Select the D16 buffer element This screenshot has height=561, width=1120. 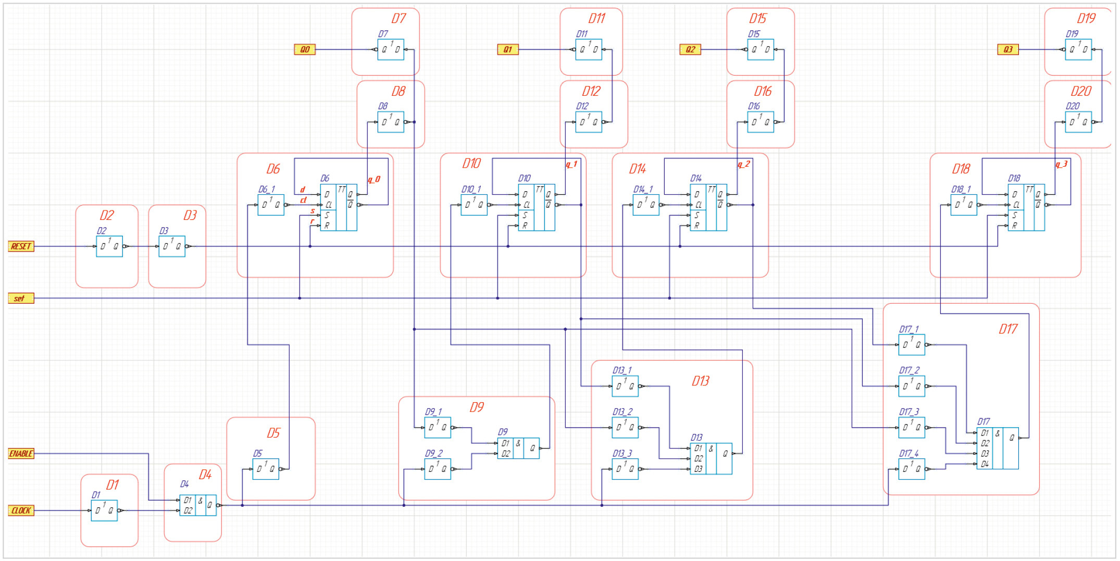(x=761, y=122)
